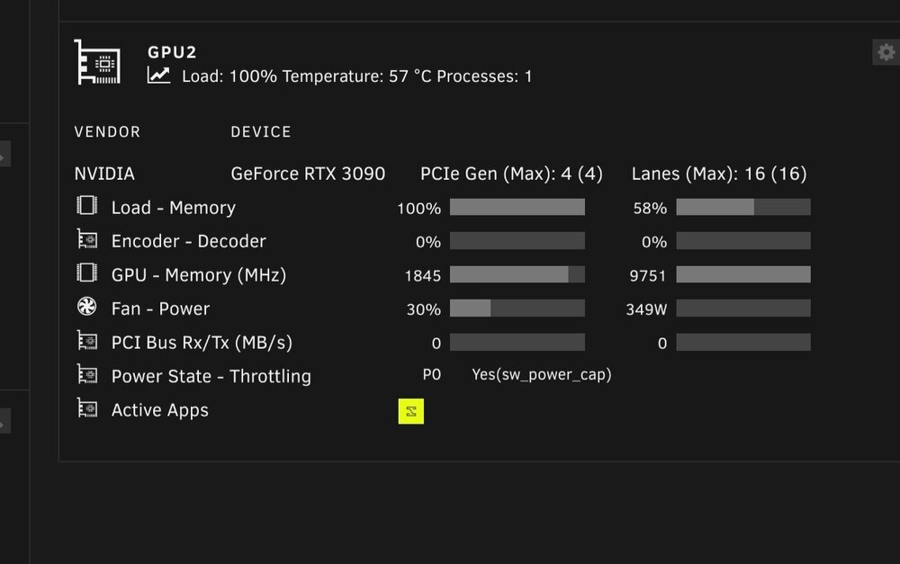900x564 pixels.
Task: Open the GPU2 settings gear
Action: coord(886,52)
